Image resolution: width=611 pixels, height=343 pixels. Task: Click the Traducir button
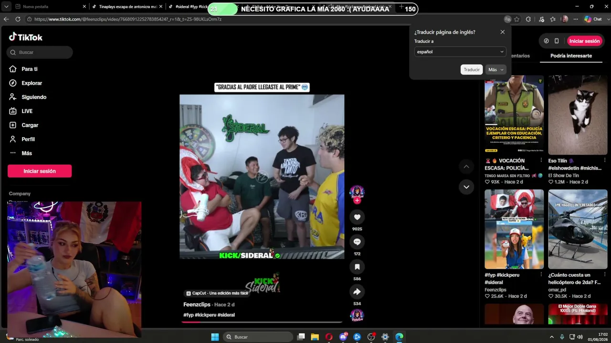(x=472, y=70)
